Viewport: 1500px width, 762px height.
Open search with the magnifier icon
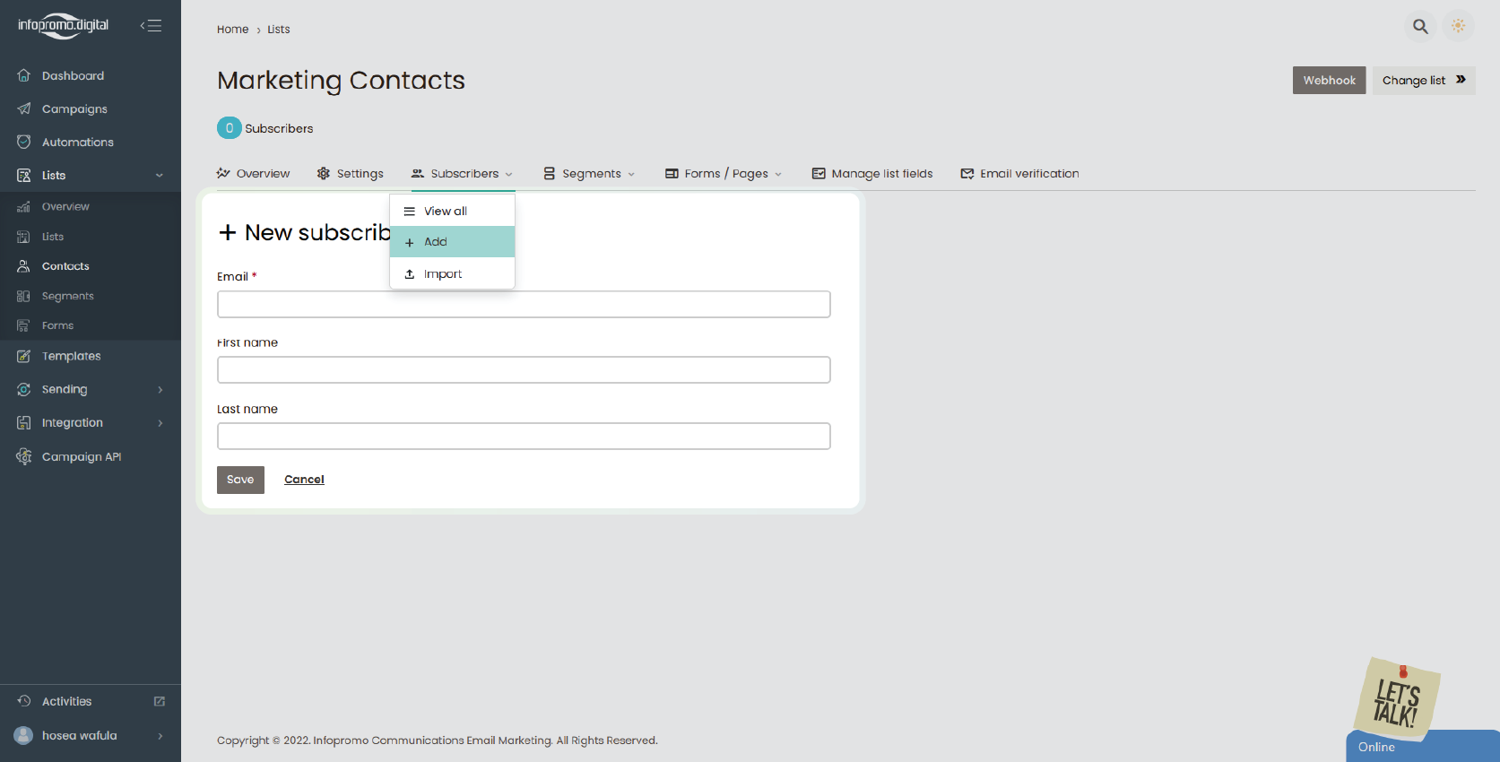coord(1420,26)
